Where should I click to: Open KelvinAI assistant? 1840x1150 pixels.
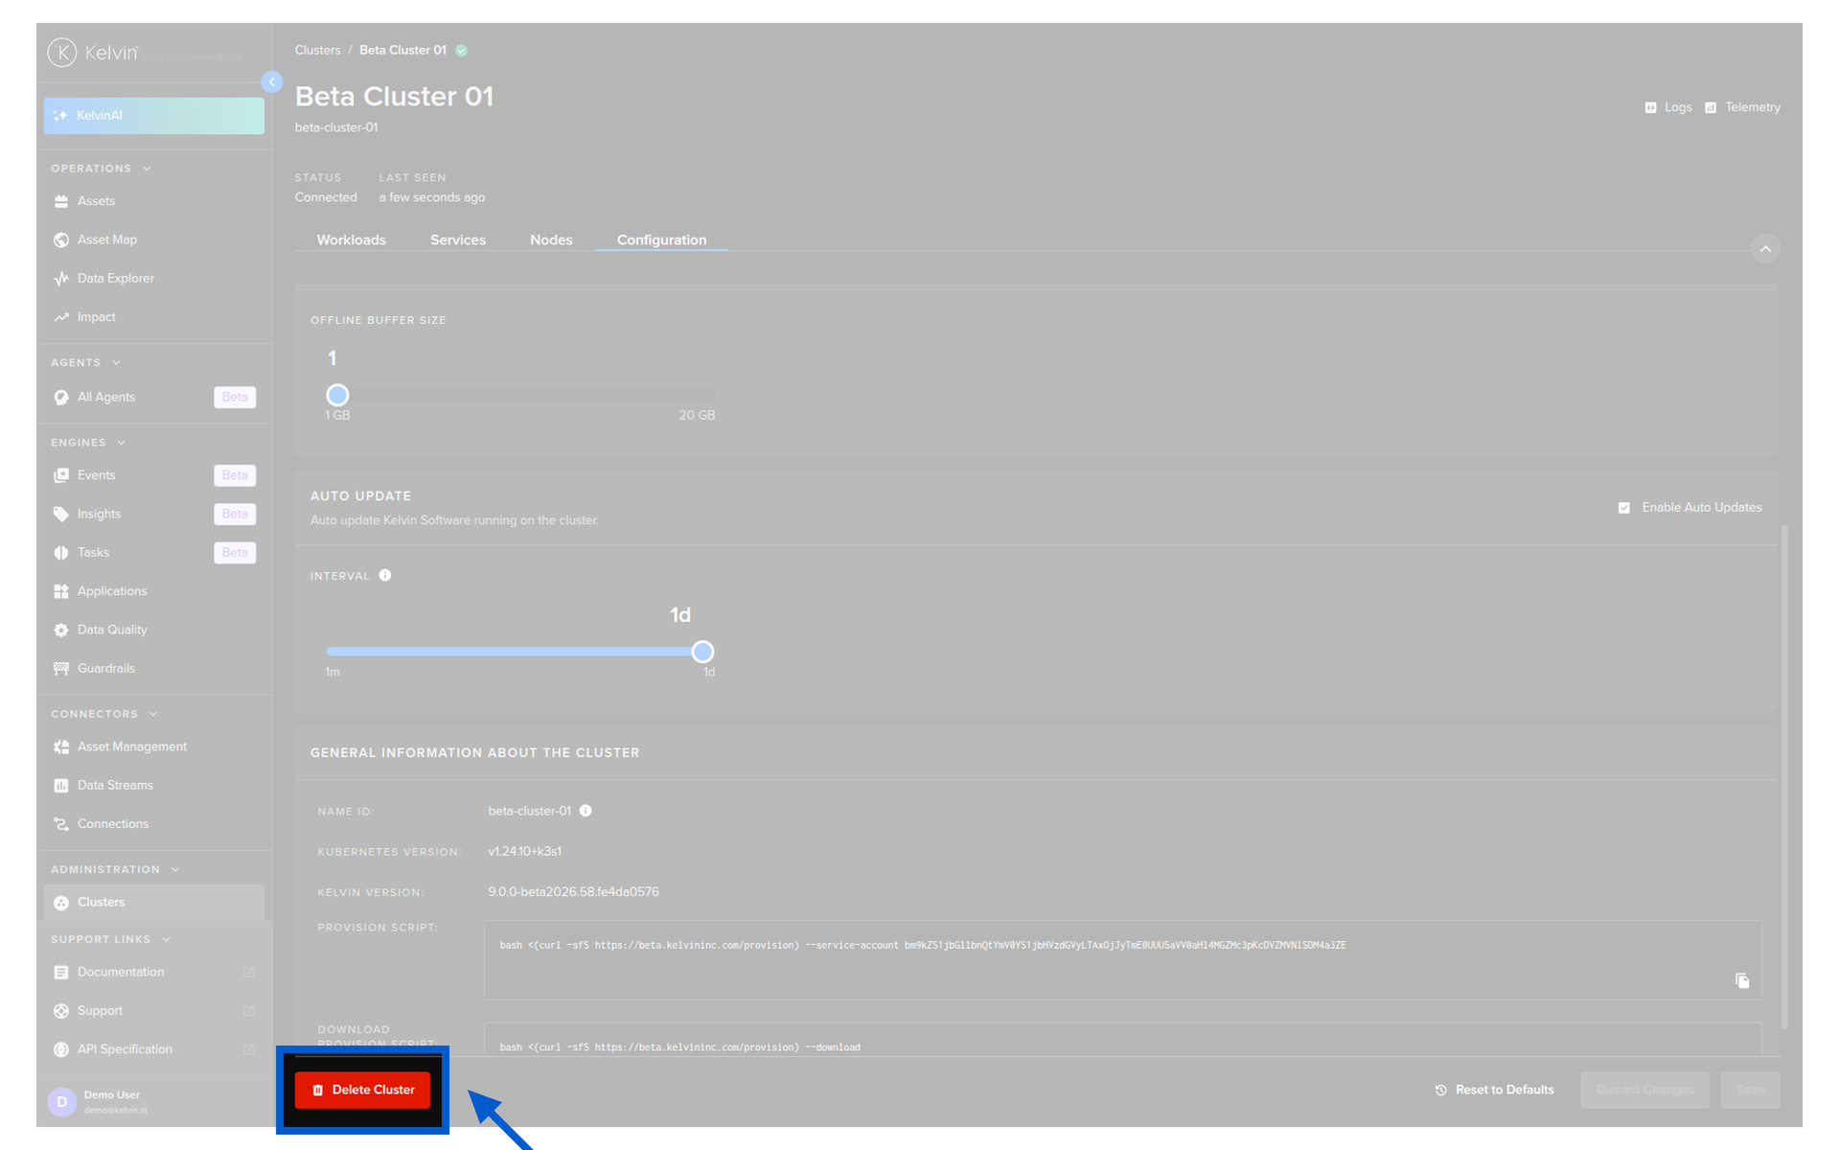154,116
